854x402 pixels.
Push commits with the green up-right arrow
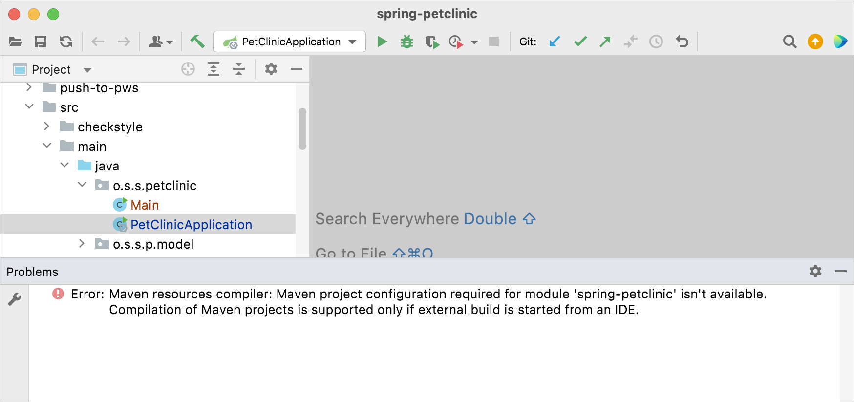click(x=605, y=42)
